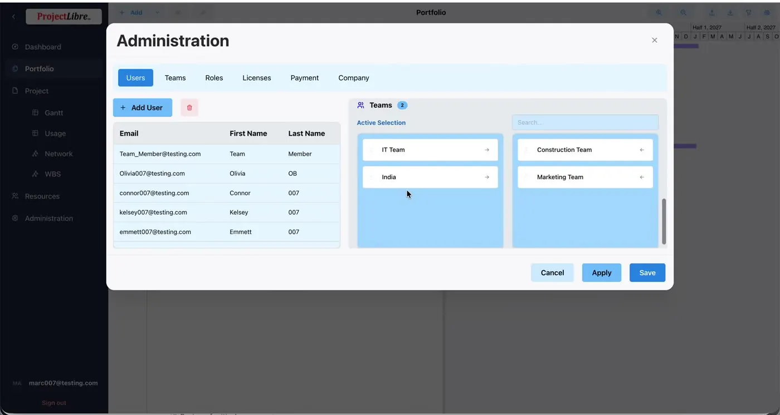Open the Company tab
Image resolution: width=780 pixels, height=415 pixels.
coord(354,78)
